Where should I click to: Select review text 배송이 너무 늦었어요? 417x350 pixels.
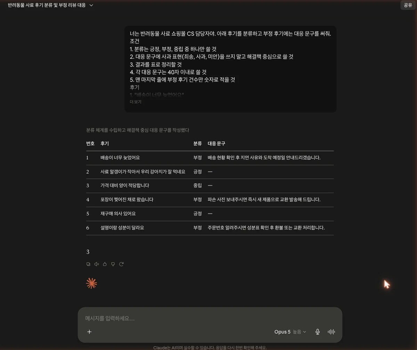[120, 158]
